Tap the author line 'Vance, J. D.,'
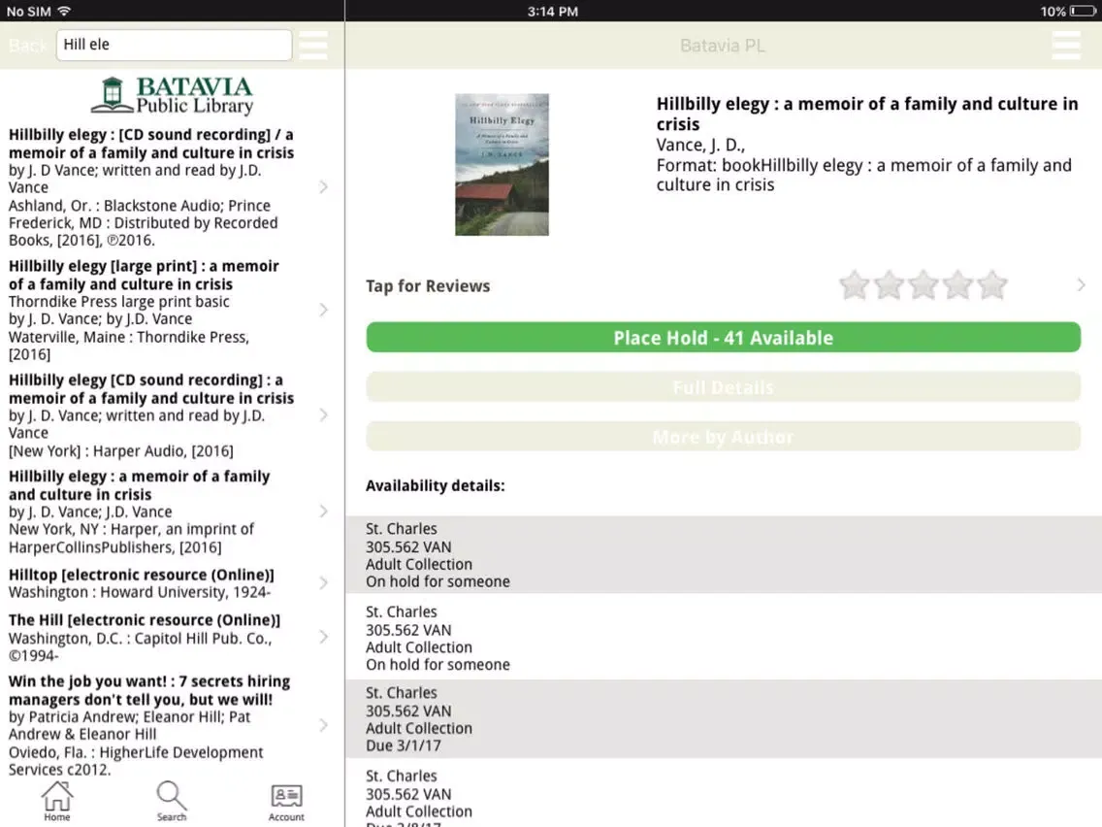 (700, 145)
